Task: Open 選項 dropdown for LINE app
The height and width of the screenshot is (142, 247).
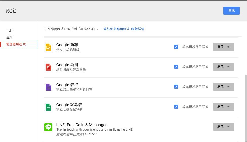Action: pos(223,127)
